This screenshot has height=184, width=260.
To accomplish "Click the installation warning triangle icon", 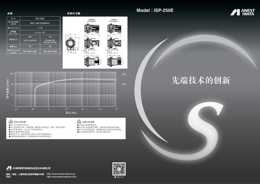I will pyautogui.click(x=79, y=122).
